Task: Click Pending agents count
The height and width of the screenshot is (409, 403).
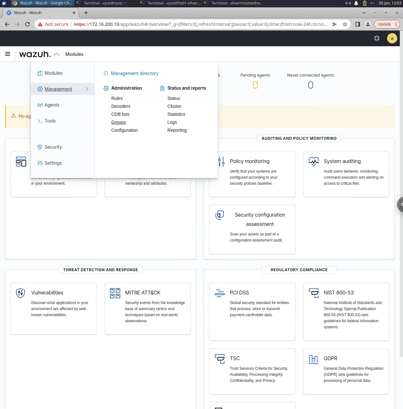Action: click(255, 85)
